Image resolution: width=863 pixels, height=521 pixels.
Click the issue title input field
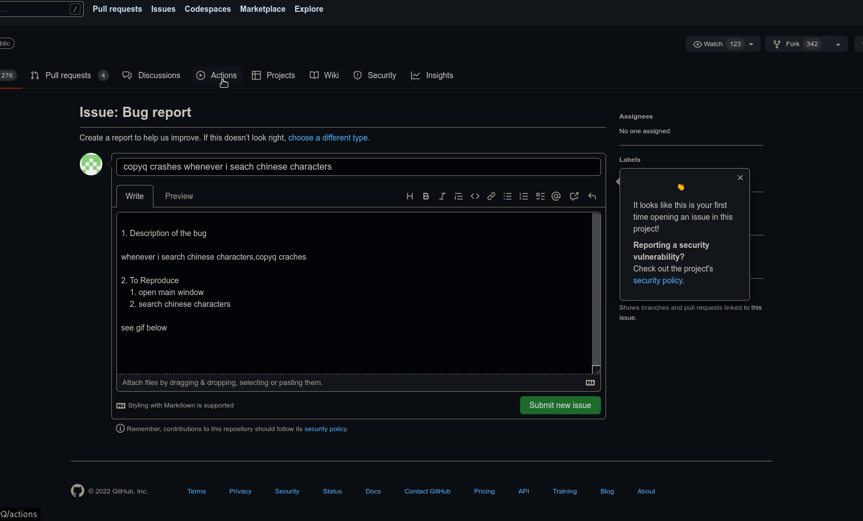coord(358,167)
